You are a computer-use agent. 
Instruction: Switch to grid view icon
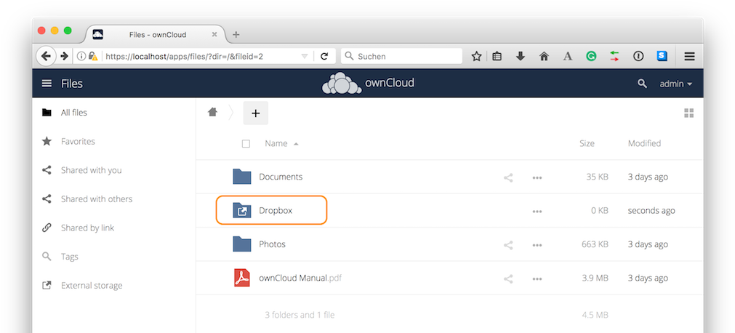[688, 113]
